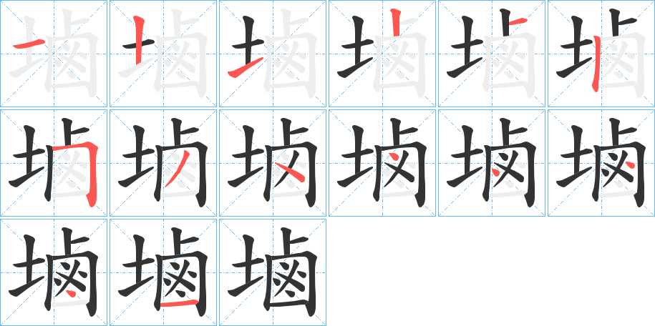This screenshot has width=655, height=326.
Task: Select the step 6 cell with the red left vertical stroke
Action: (x=601, y=54)
